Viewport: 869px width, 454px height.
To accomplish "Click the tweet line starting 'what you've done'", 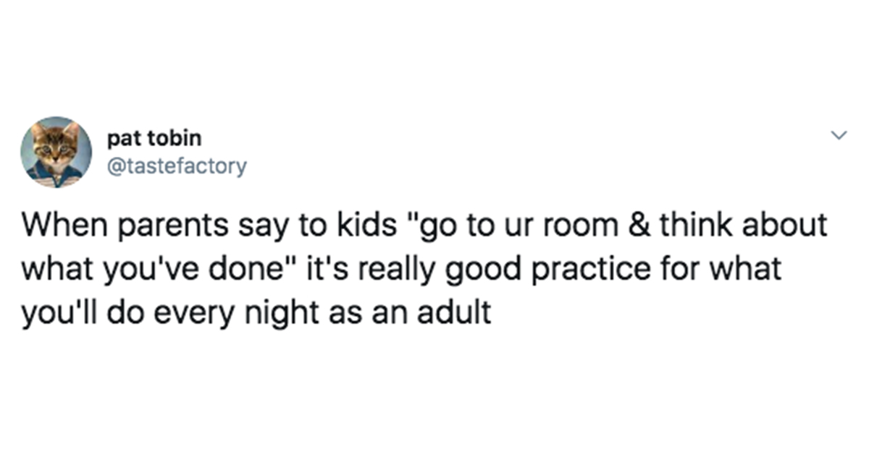I will (403, 269).
